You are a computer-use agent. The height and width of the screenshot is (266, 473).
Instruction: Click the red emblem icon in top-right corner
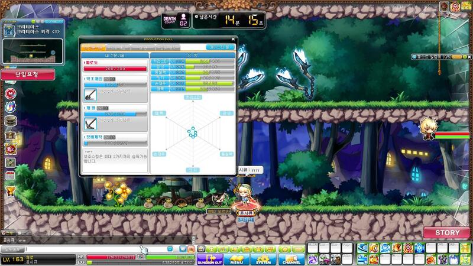point(455,7)
